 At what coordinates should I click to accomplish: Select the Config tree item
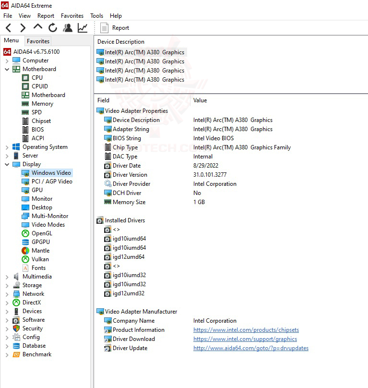click(x=31, y=337)
